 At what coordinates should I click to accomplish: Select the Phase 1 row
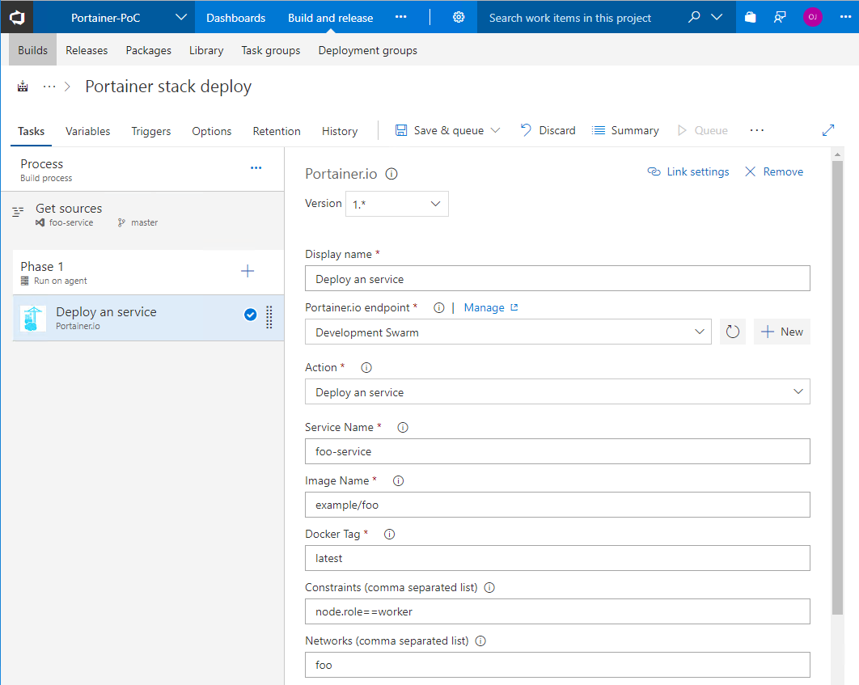click(x=148, y=272)
